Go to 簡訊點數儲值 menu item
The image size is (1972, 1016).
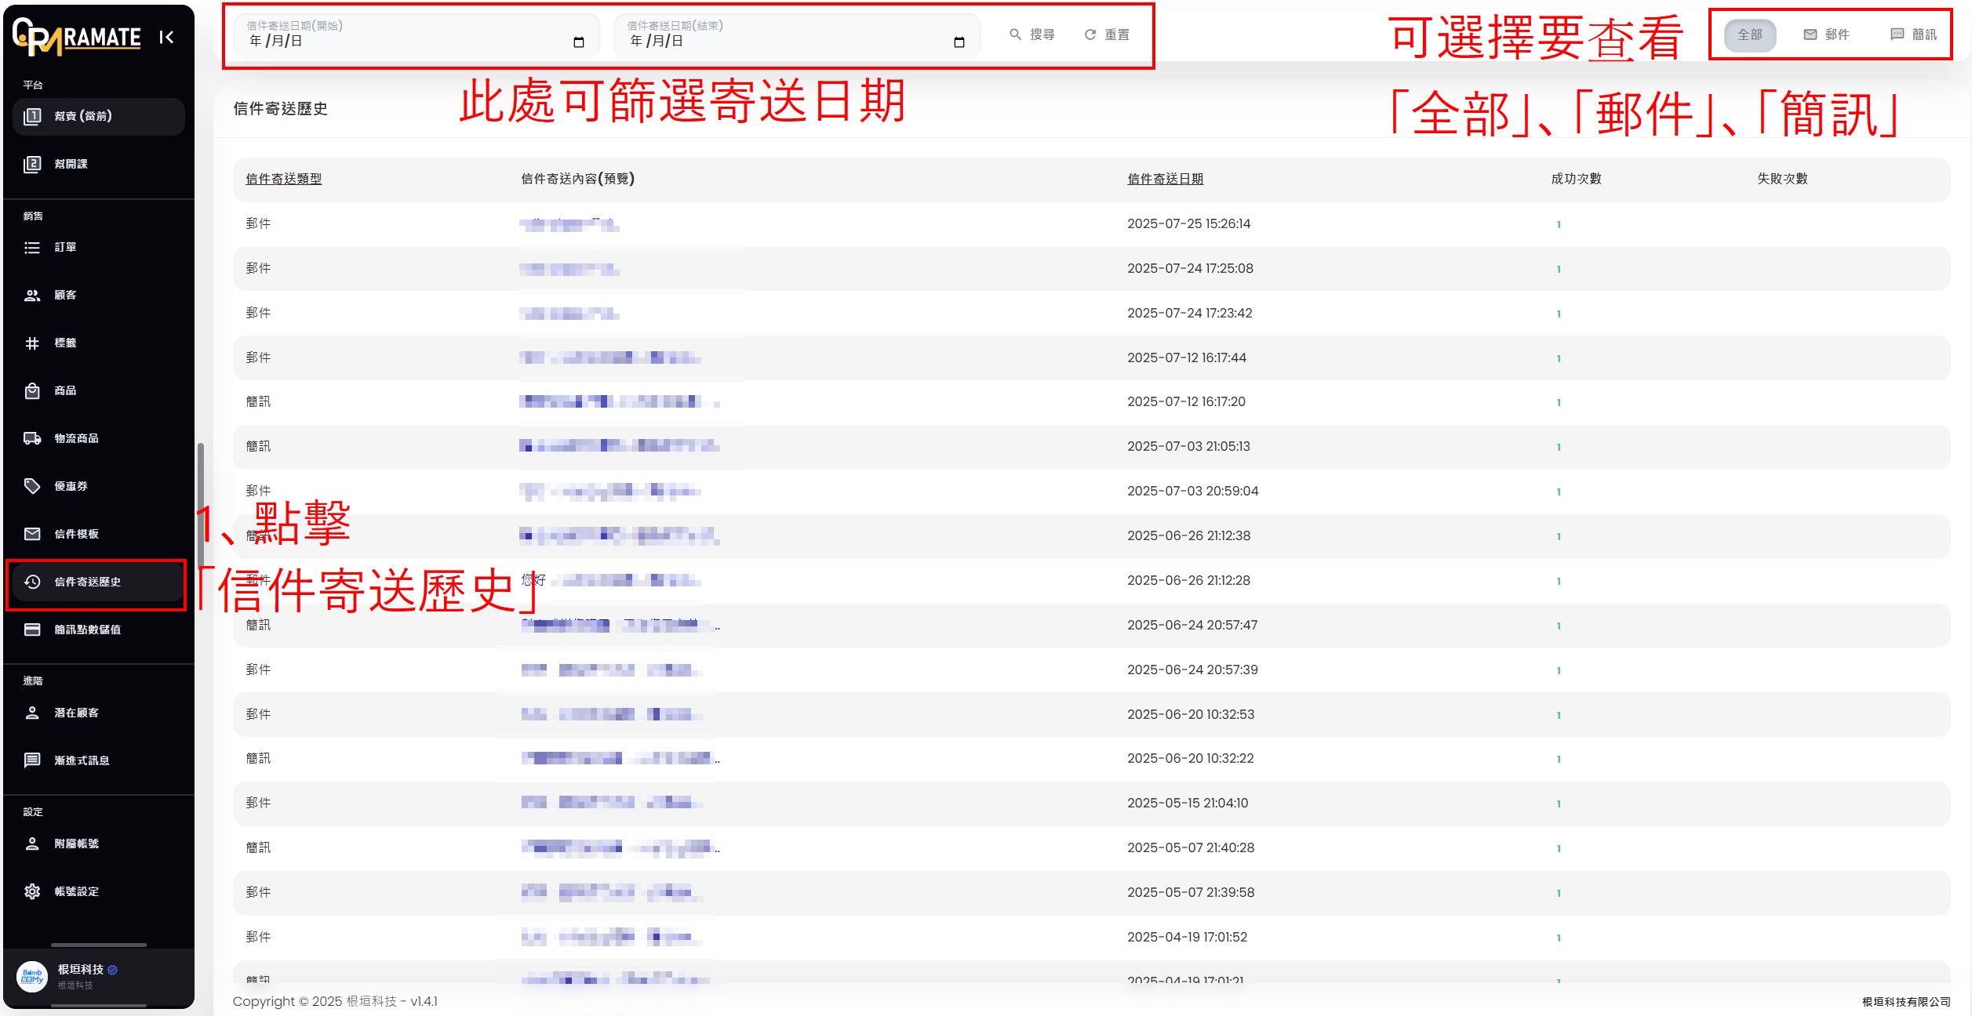pos(87,630)
